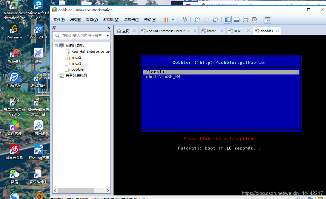This screenshot has width=326, height=199.
Task: Close the linux2 tab
Action: coord(222,31)
